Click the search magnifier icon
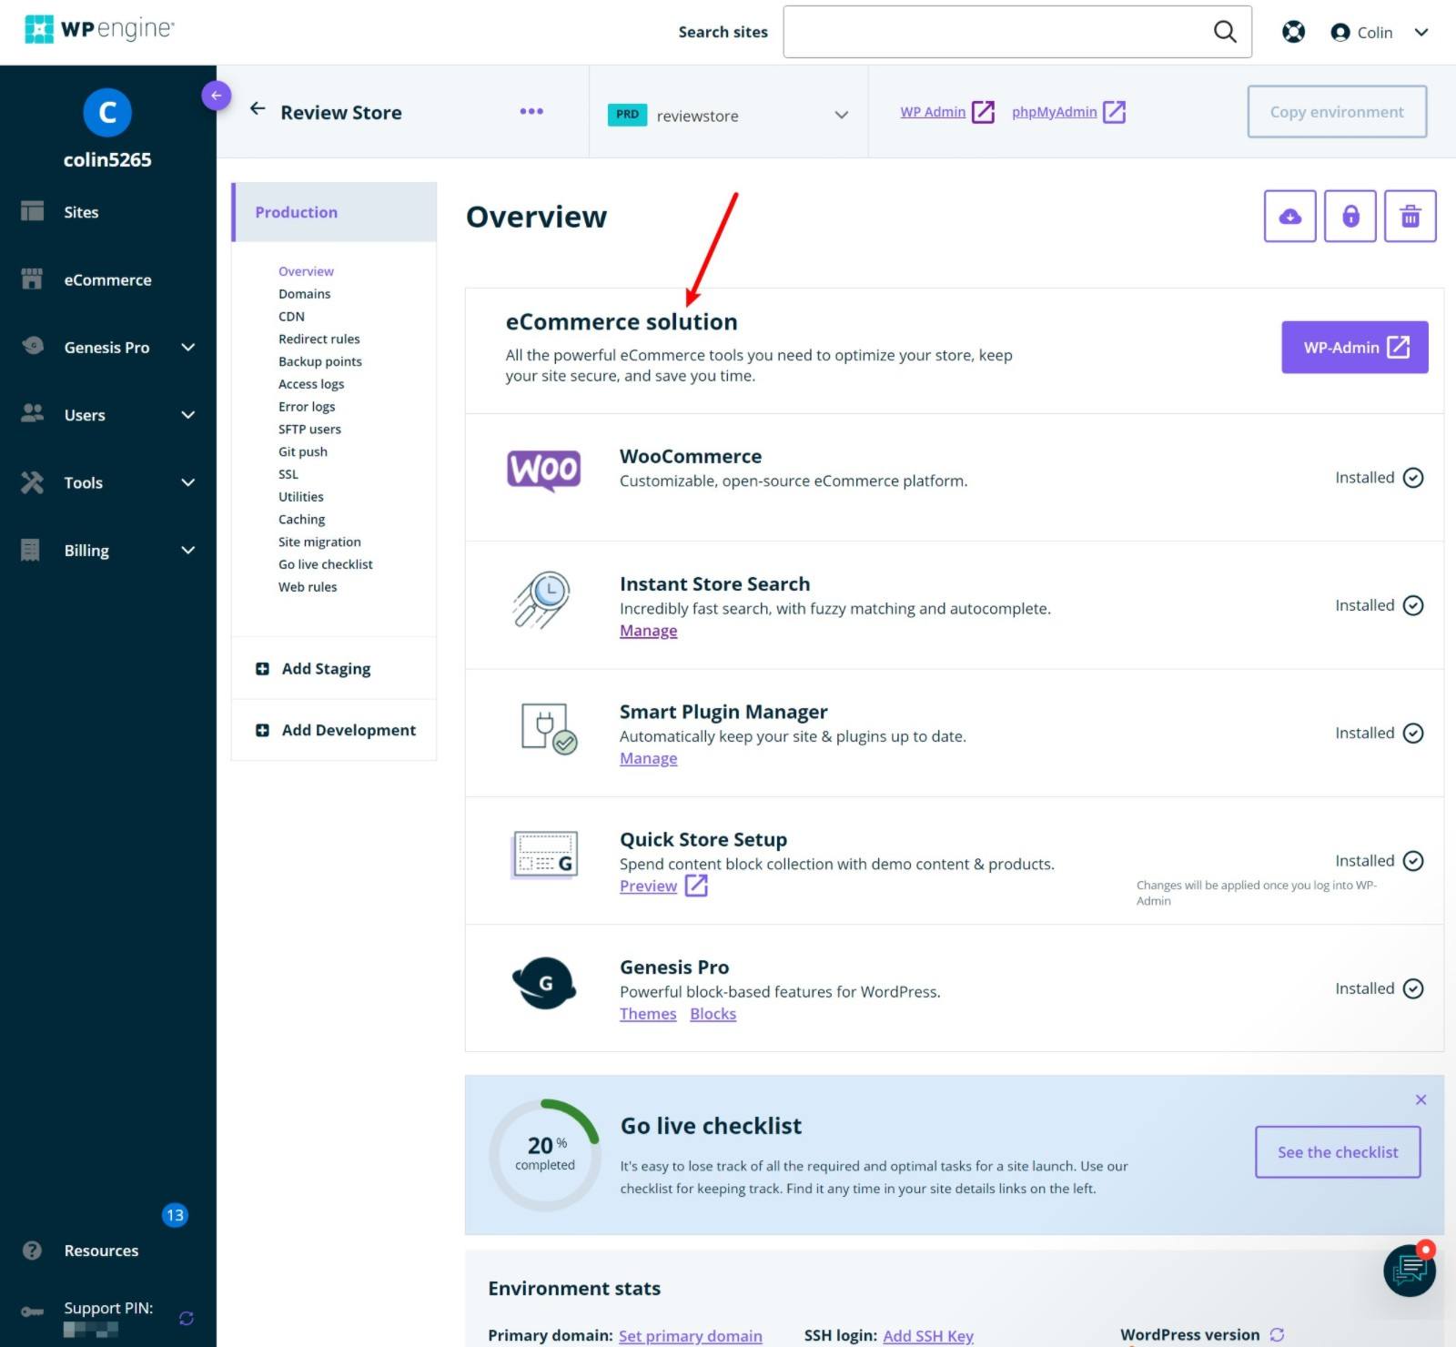 1225,32
